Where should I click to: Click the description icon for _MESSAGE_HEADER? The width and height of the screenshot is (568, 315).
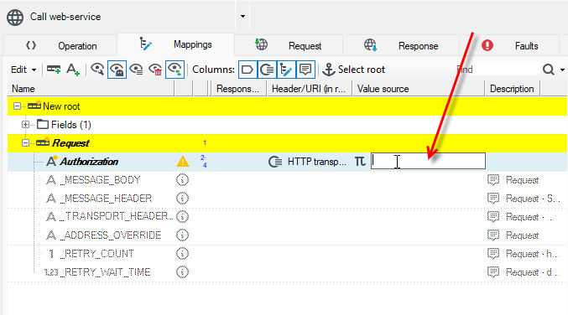493,199
